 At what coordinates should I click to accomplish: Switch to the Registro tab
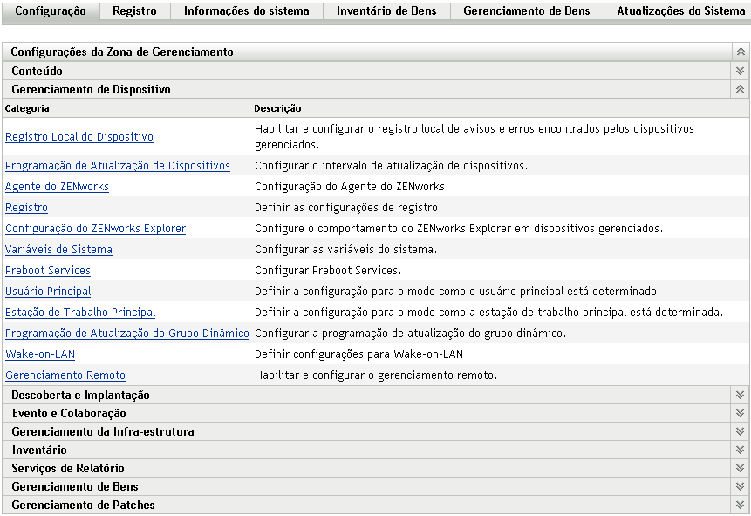[x=135, y=10]
